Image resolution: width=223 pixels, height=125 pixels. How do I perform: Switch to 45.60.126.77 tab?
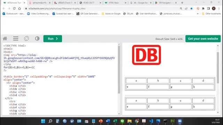(x=90, y=3)
